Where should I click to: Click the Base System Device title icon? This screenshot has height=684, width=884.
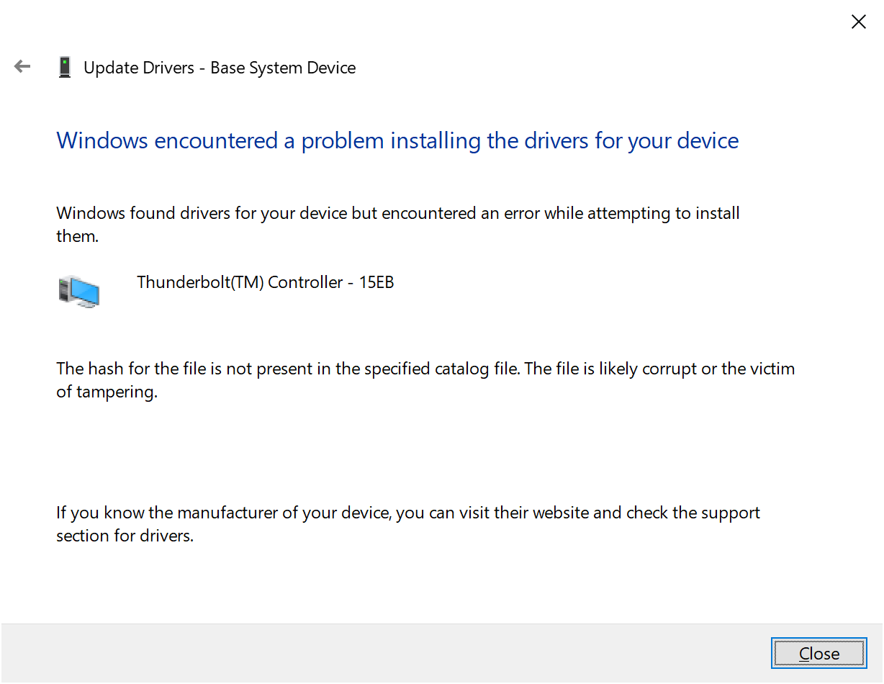(x=65, y=68)
